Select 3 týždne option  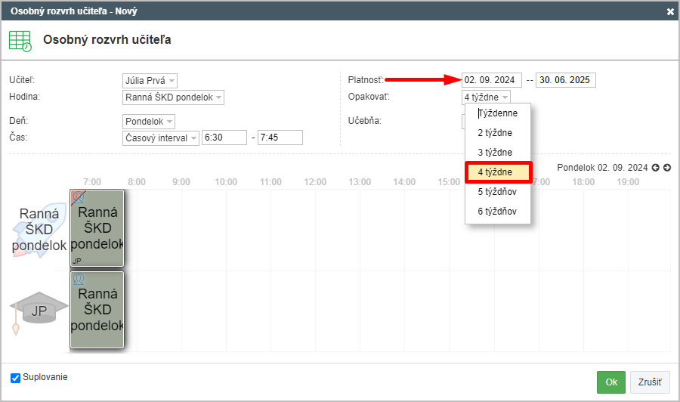pyautogui.click(x=497, y=152)
